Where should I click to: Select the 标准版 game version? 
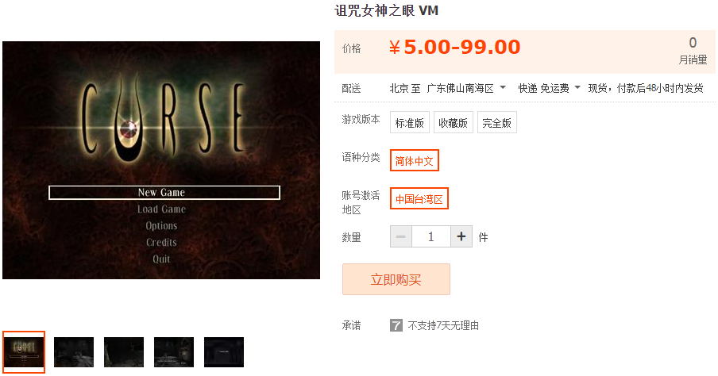[409, 123]
